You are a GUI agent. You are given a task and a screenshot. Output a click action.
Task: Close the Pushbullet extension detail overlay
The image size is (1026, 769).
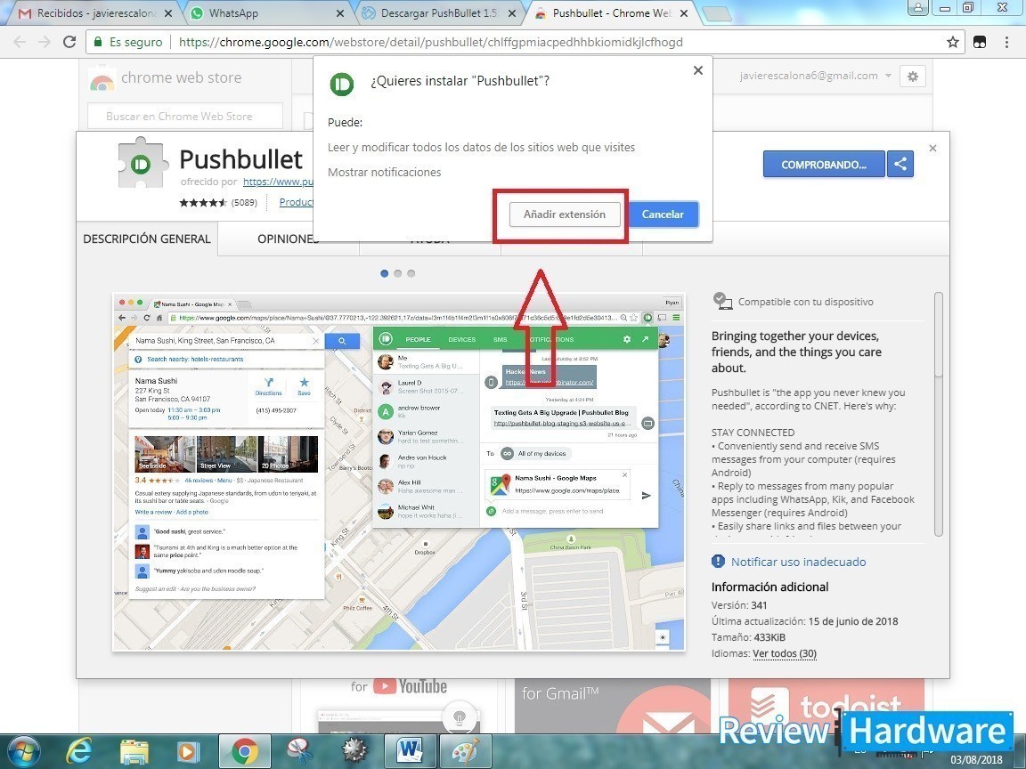tap(933, 149)
